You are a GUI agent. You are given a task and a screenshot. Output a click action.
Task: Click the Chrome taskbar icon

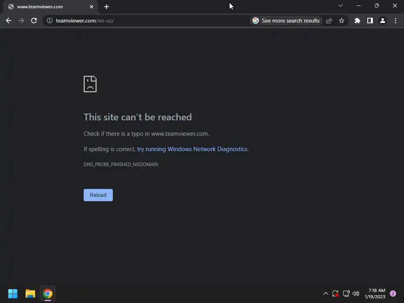click(x=48, y=294)
